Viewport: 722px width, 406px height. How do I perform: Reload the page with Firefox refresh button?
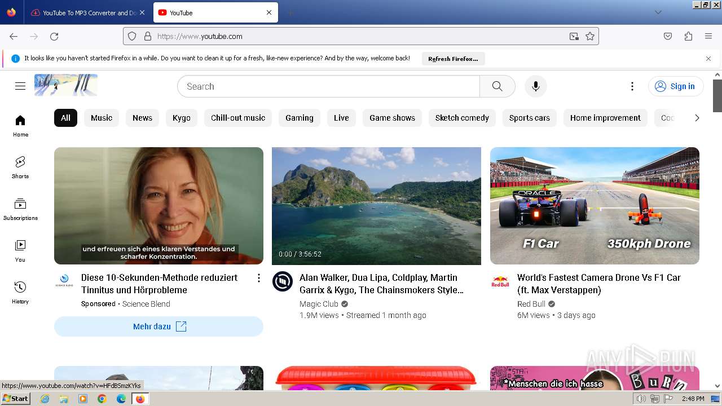tap(54, 36)
